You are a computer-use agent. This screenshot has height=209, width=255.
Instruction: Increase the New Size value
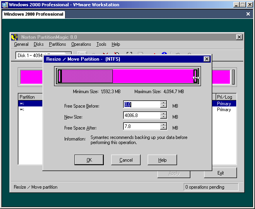pyautogui.click(x=163, y=114)
